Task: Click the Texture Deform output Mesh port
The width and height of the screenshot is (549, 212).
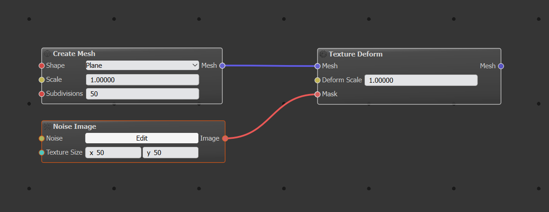Action: click(x=501, y=66)
